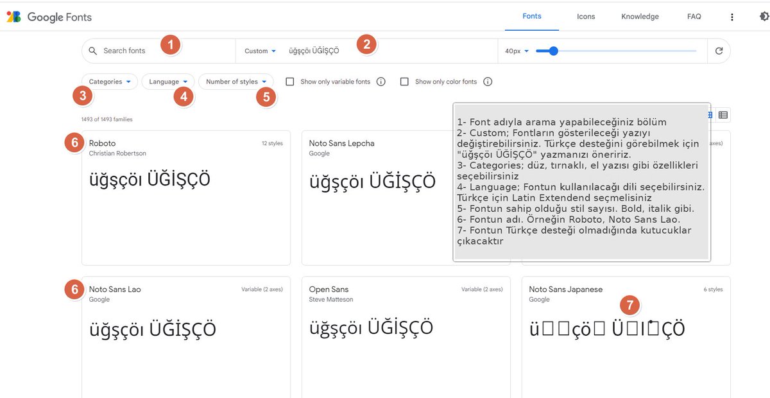Click designer name Christian Robertson

pos(117,153)
